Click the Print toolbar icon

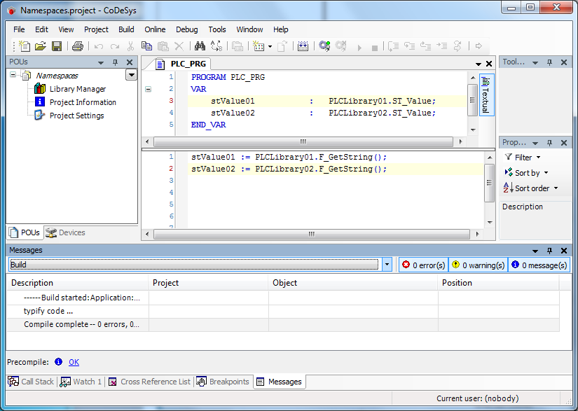(78, 46)
